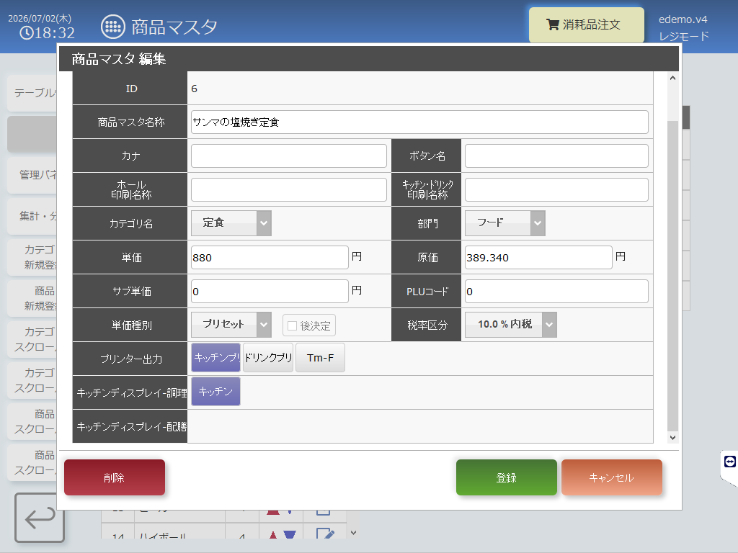738x553 pixels.
Task: Toggle the 後決定 checkbox
Action: pyautogui.click(x=293, y=325)
